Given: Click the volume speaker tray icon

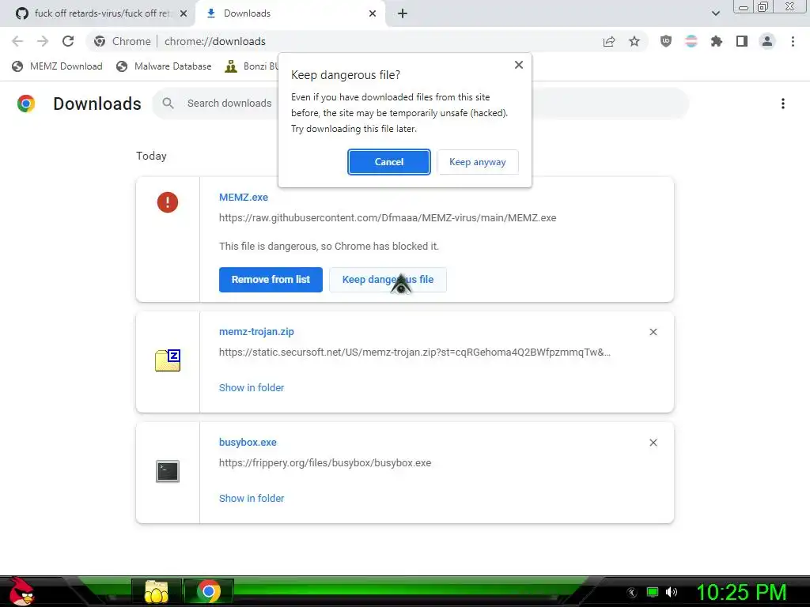Looking at the screenshot, I should pos(672,593).
